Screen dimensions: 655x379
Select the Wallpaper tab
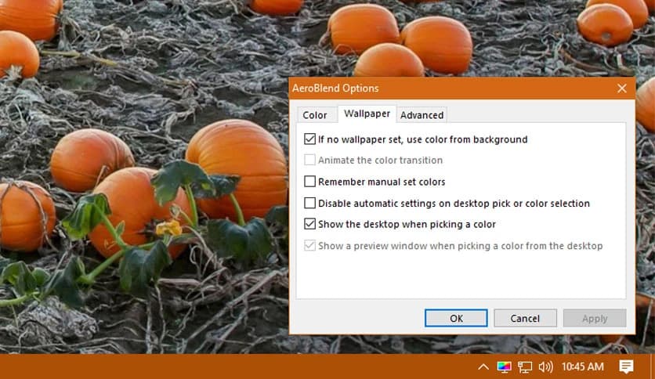367,114
